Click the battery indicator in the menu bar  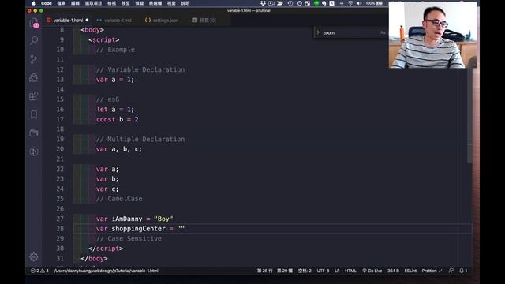(x=374, y=3)
